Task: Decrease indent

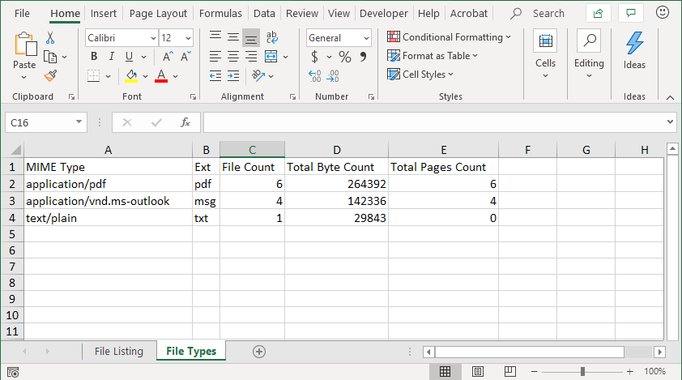Action: (215, 76)
